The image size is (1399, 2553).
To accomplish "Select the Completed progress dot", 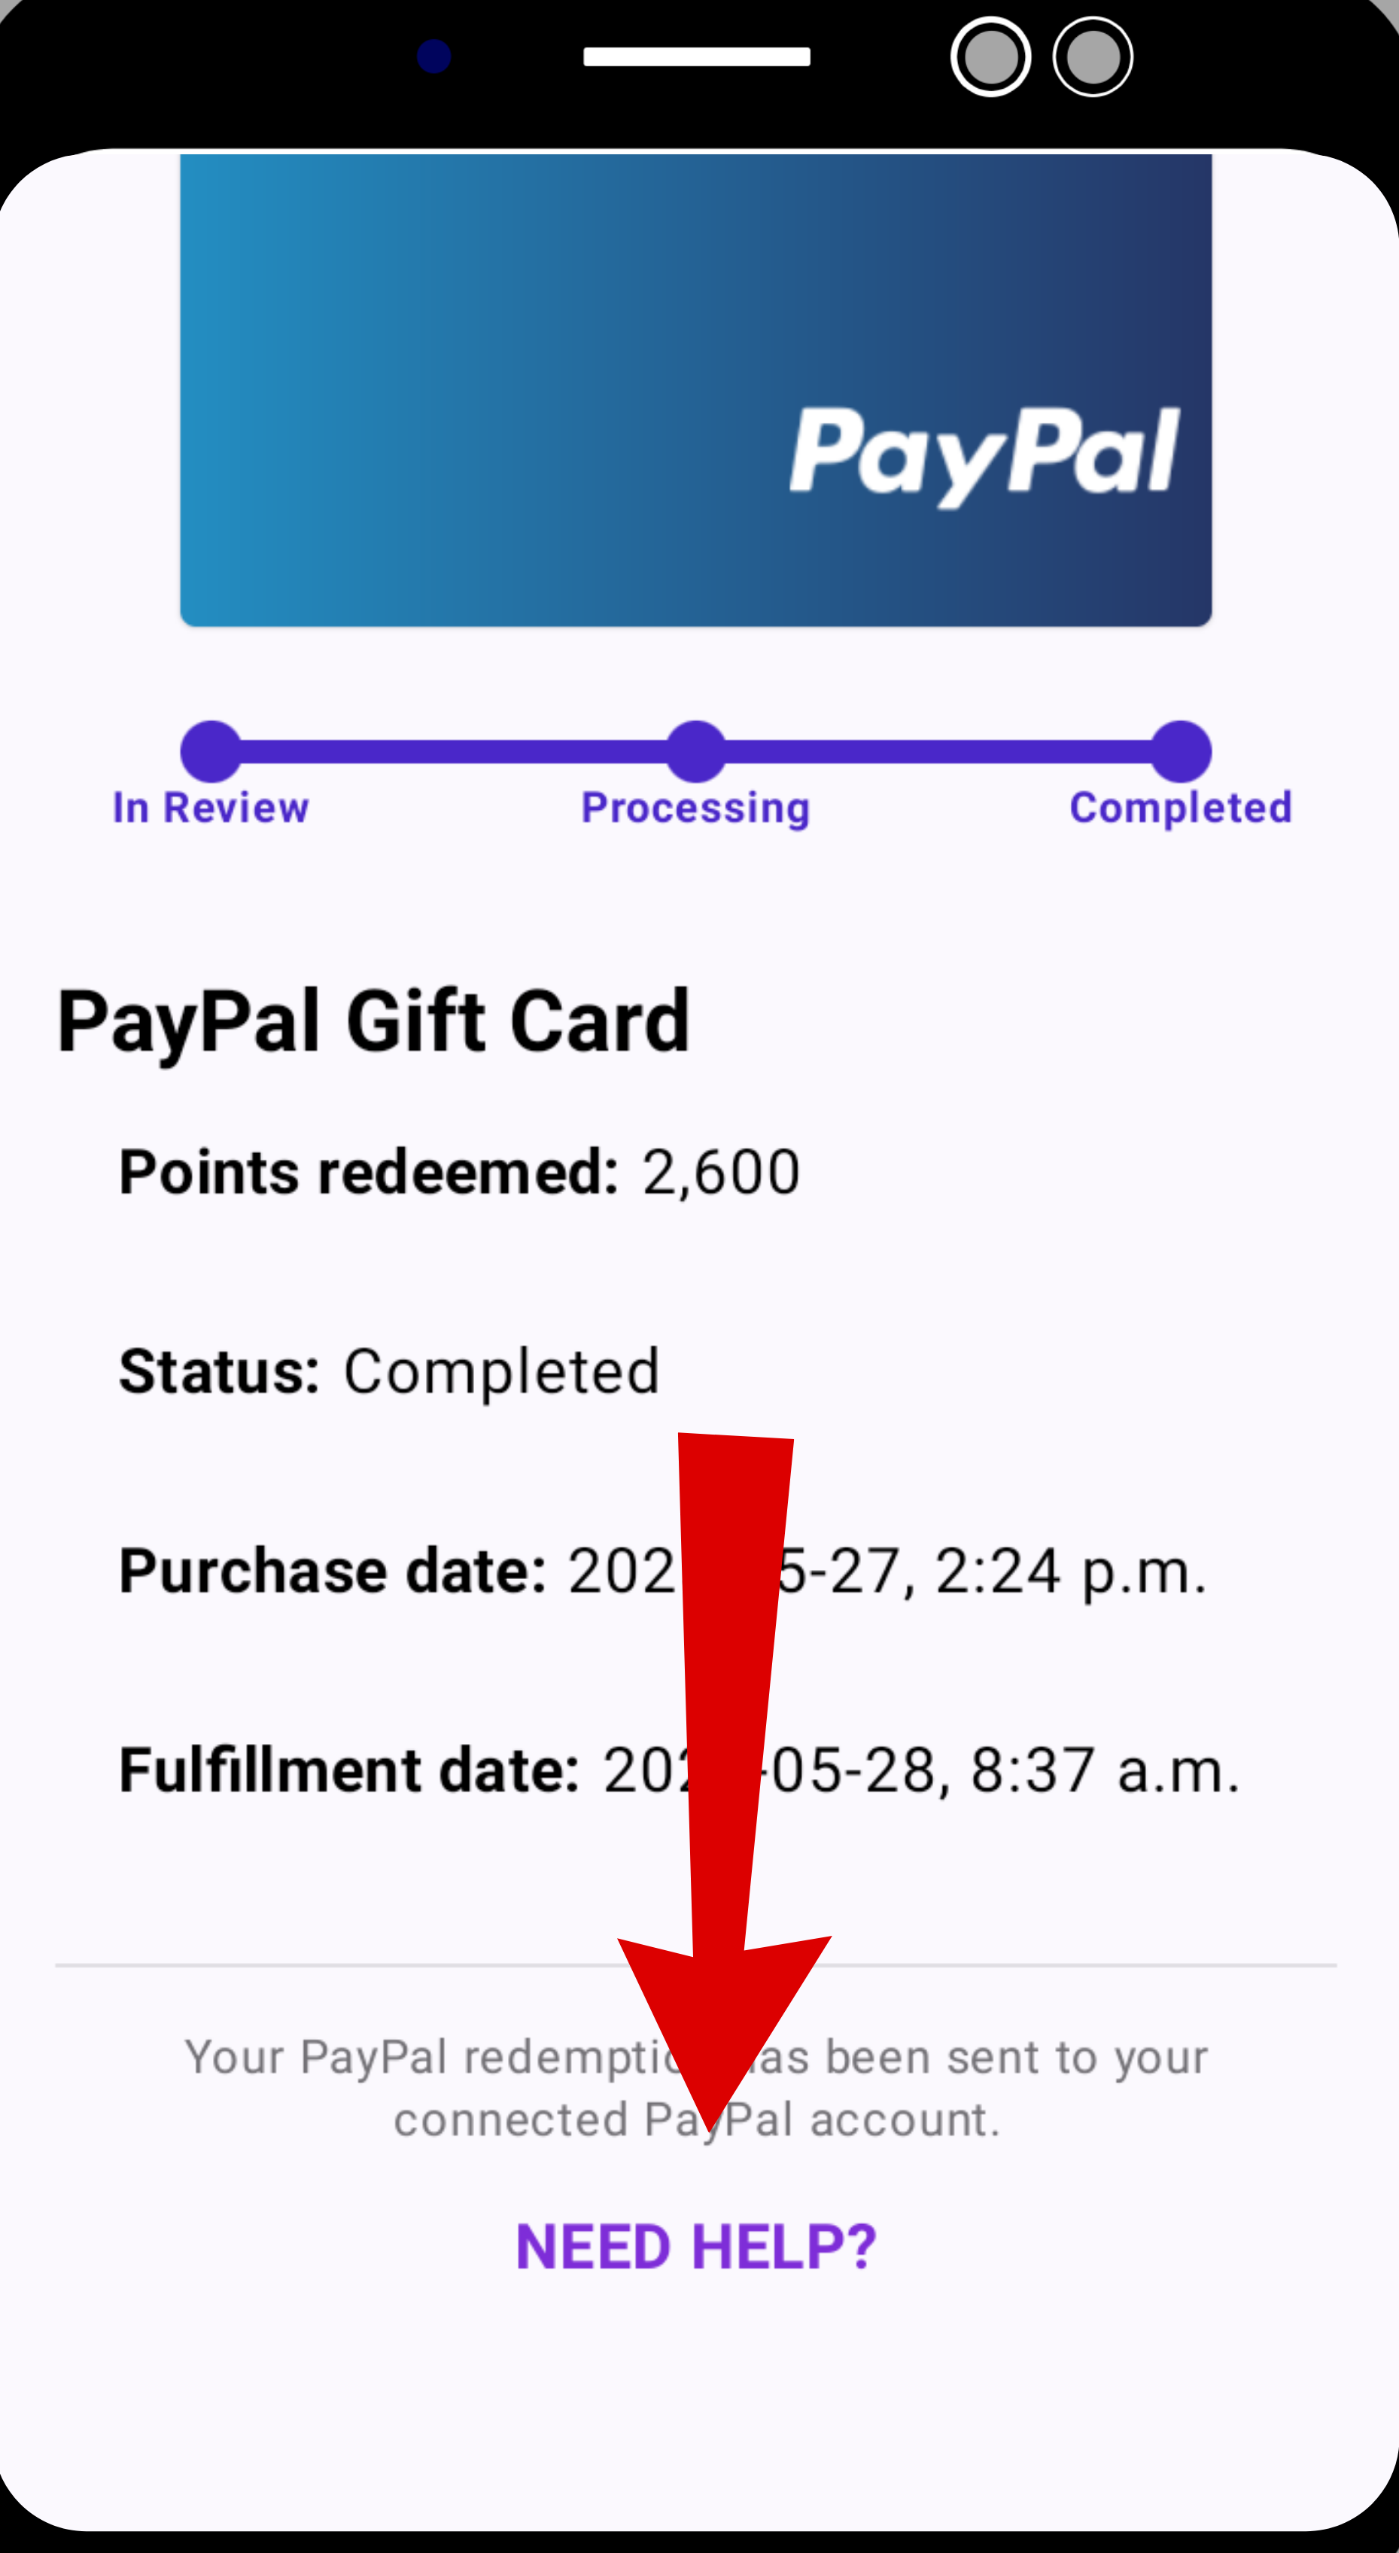I will (1181, 751).
